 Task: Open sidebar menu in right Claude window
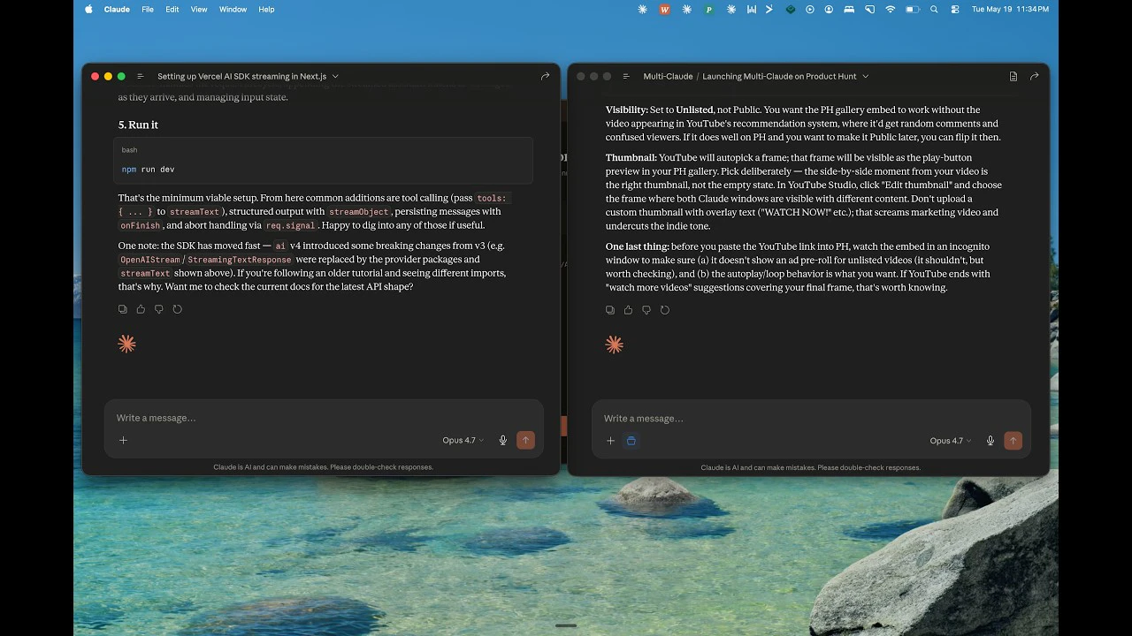[626, 77]
